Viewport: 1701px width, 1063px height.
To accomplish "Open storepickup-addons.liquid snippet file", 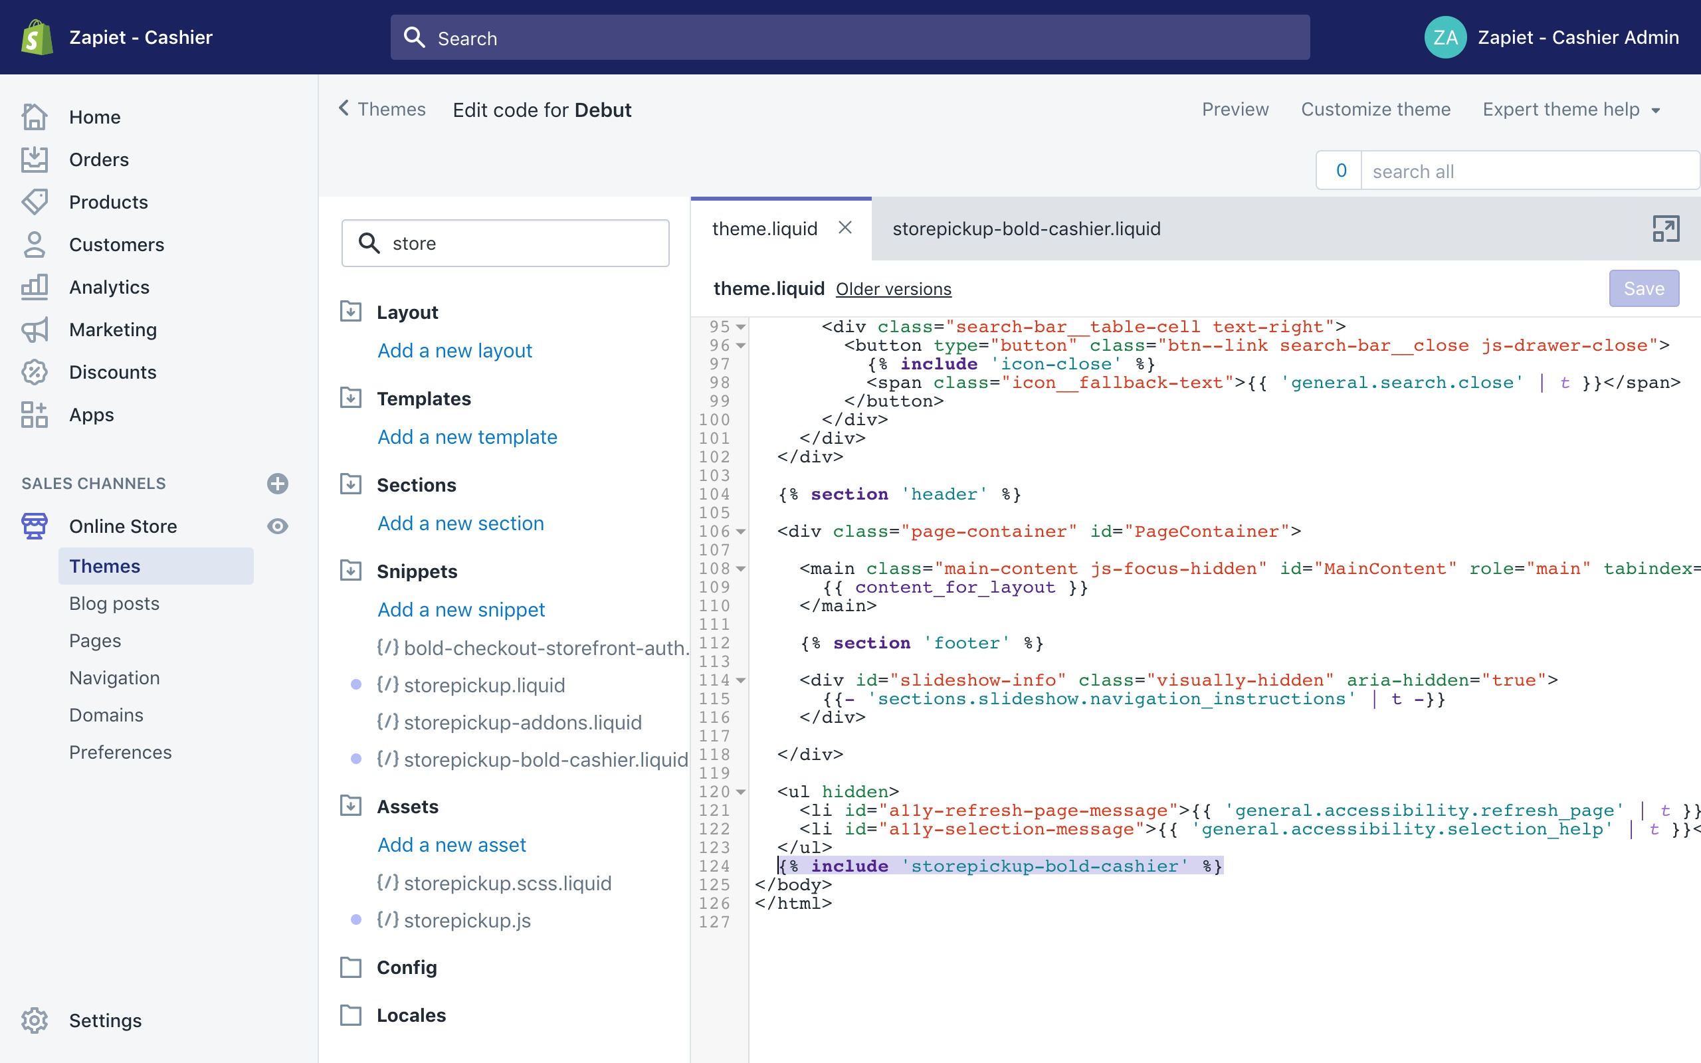I will [x=522, y=722].
